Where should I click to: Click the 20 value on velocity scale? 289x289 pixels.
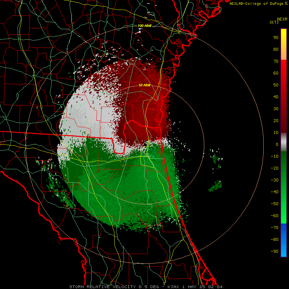(x=276, y=121)
